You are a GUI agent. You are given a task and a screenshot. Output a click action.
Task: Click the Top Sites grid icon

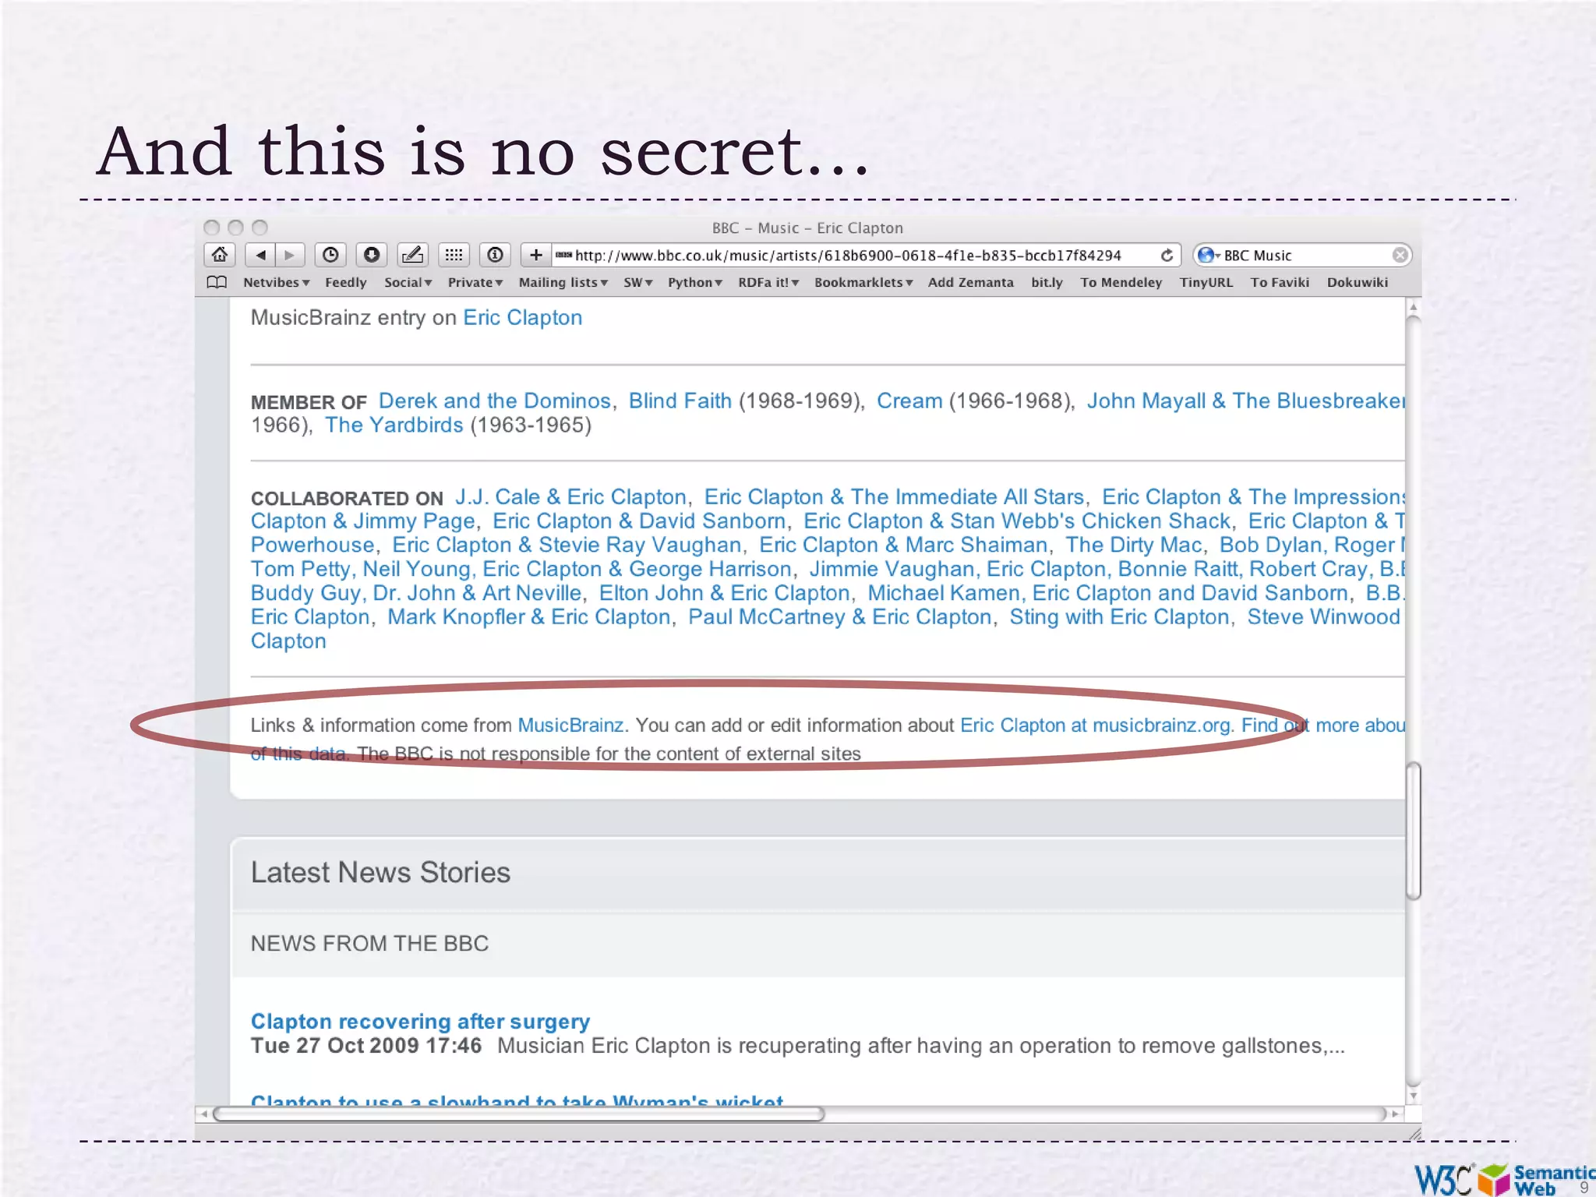click(x=454, y=255)
